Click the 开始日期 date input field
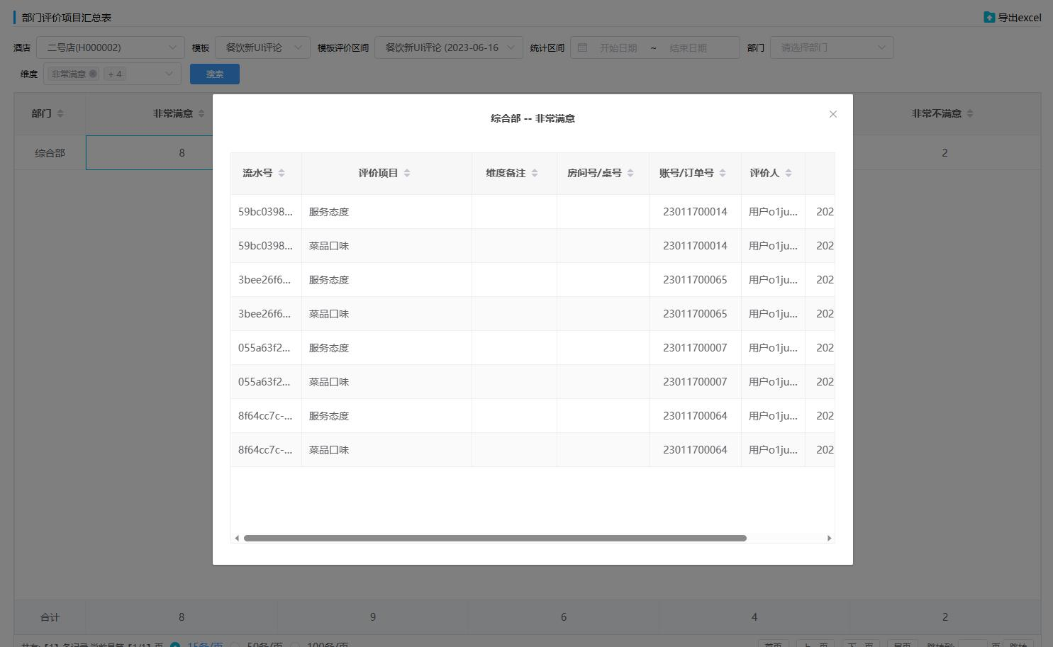The height and width of the screenshot is (647, 1053). tap(618, 47)
